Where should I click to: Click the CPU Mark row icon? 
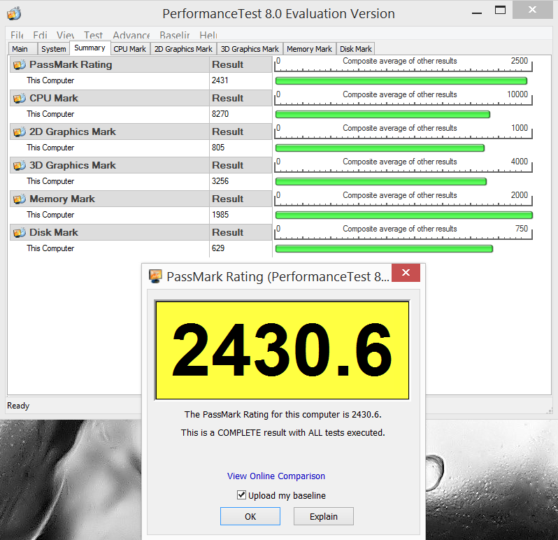tap(19, 98)
